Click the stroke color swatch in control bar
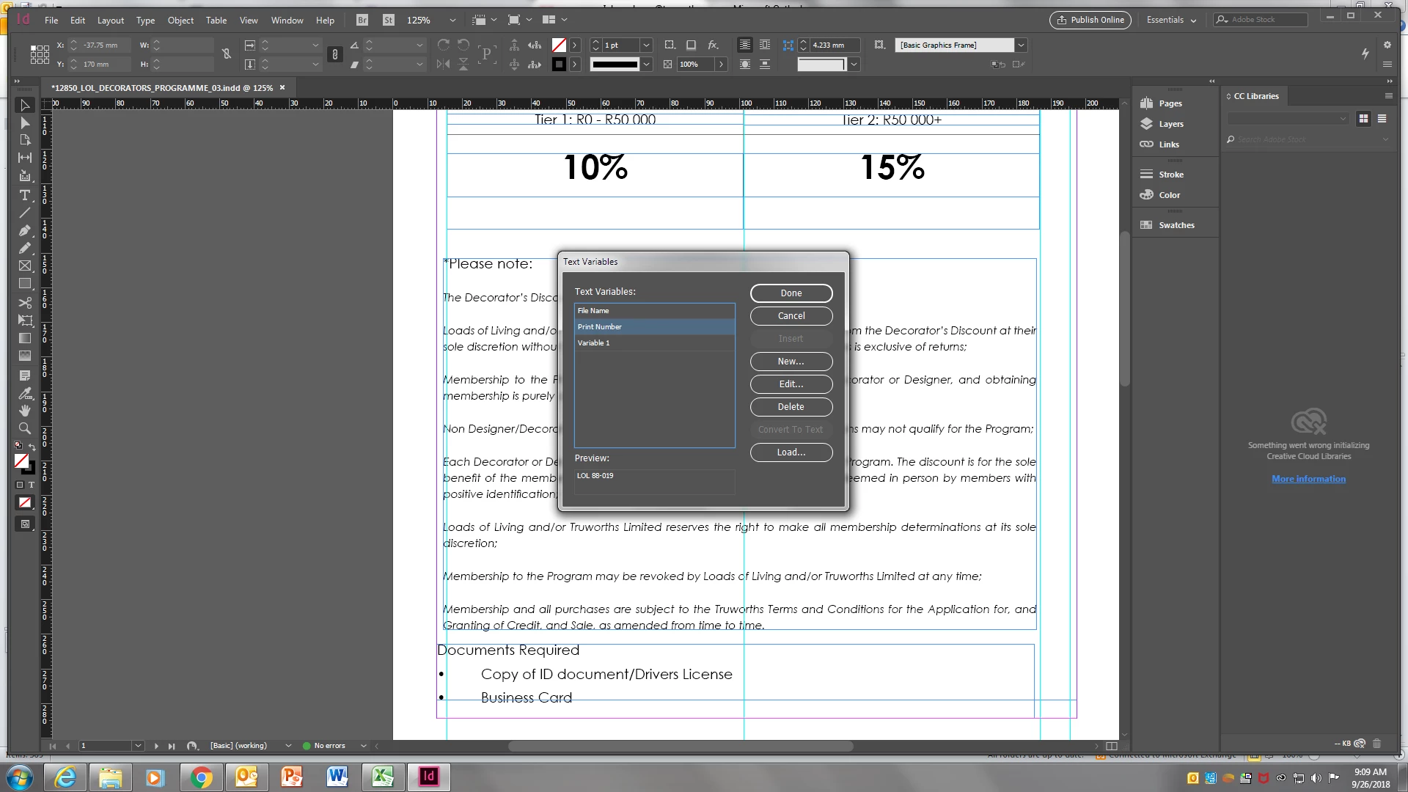Screen dimensions: 1408x792 [x=559, y=65]
